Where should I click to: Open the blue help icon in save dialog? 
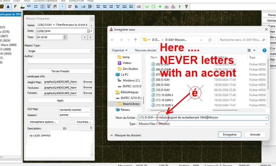(x=264, y=50)
